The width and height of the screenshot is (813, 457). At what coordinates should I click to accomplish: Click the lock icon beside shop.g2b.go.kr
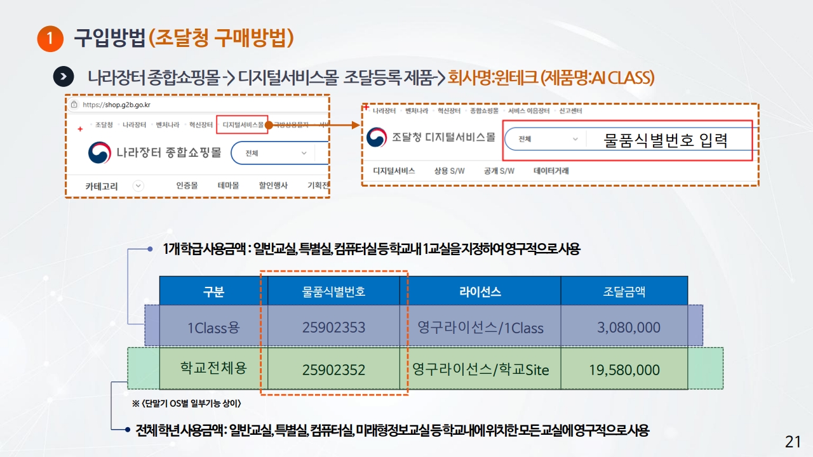pyautogui.click(x=74, y=104)
